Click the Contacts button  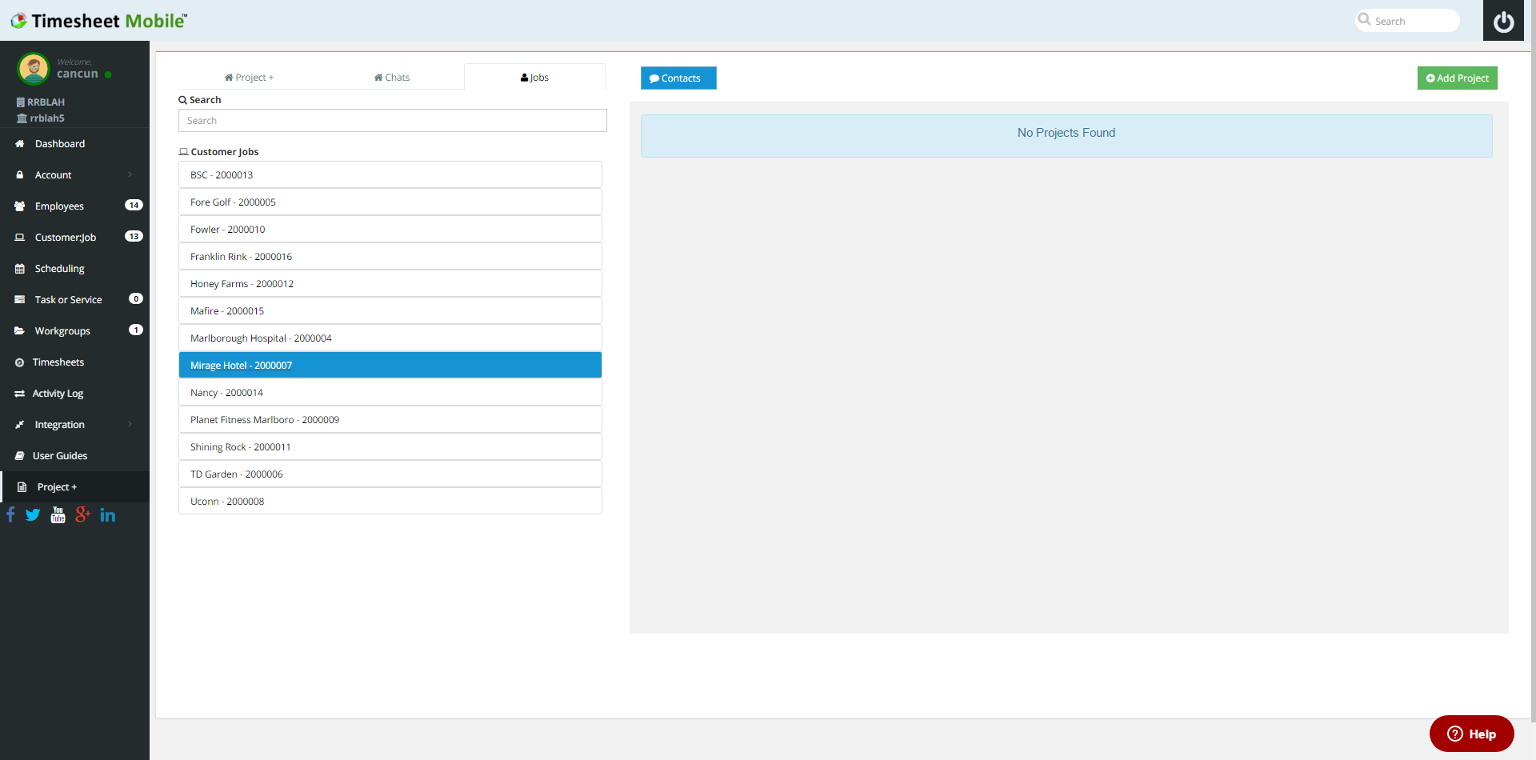pos(678,78)
